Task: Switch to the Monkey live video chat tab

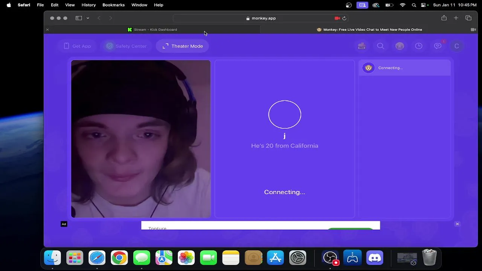Action: (x=369, y=29)
